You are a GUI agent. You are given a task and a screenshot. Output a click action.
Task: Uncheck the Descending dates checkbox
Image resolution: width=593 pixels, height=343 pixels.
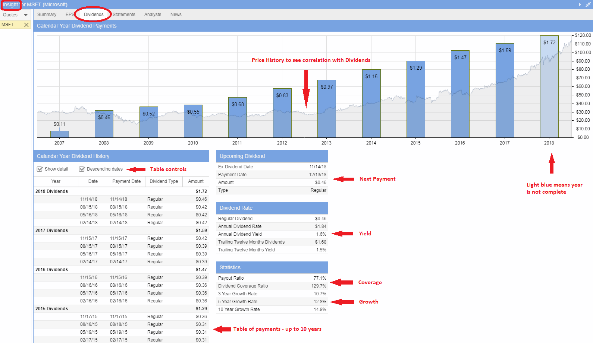point(82,169)
